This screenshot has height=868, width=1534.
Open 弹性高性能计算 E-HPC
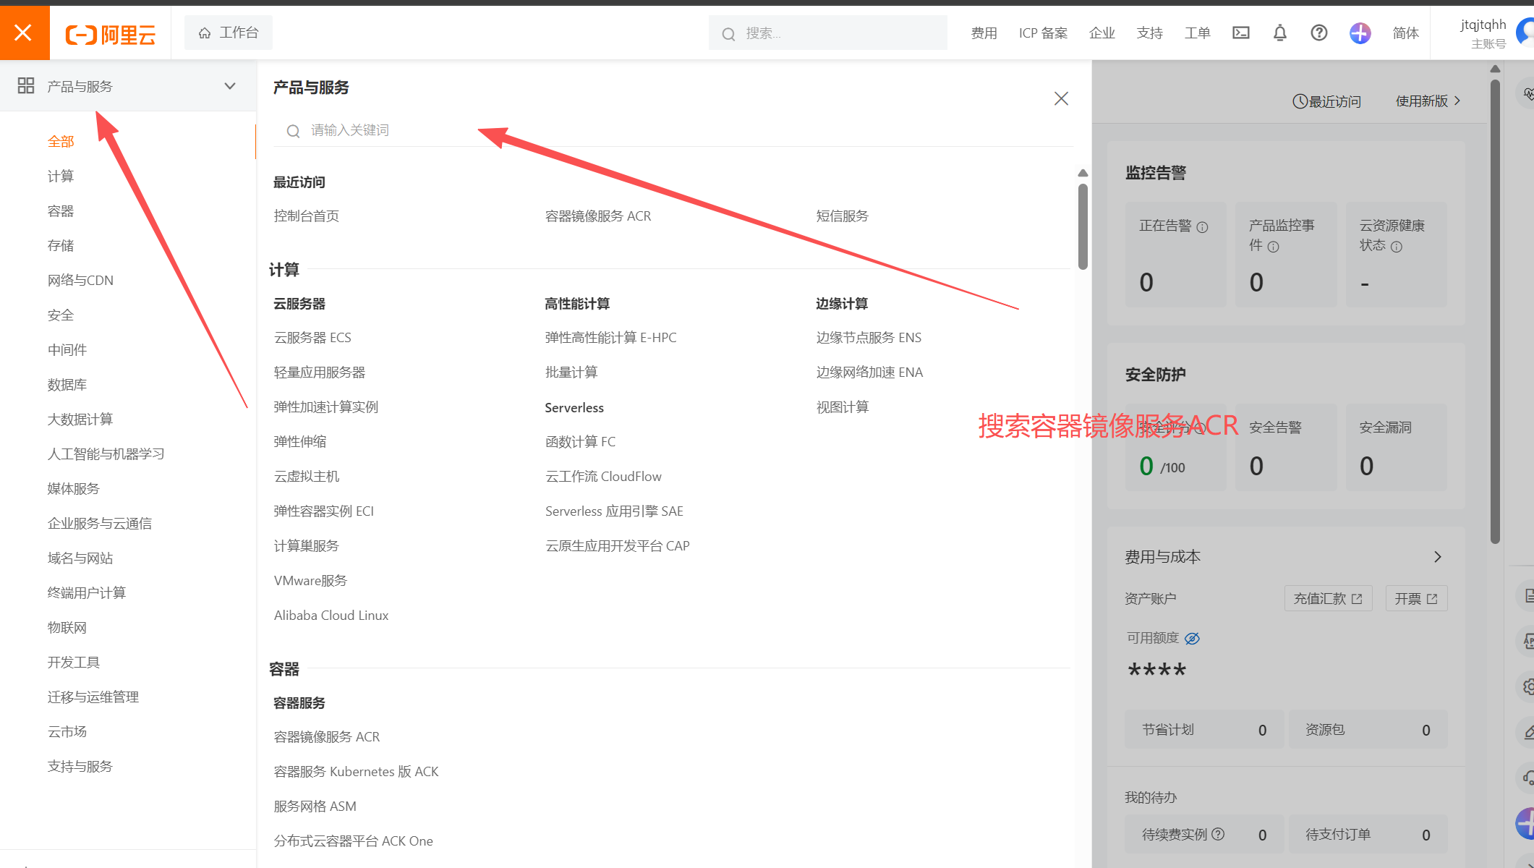tap(611, 338)
